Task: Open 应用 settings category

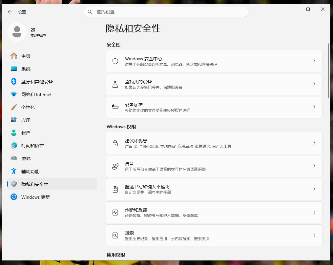Action: click(x=52, y=120)
